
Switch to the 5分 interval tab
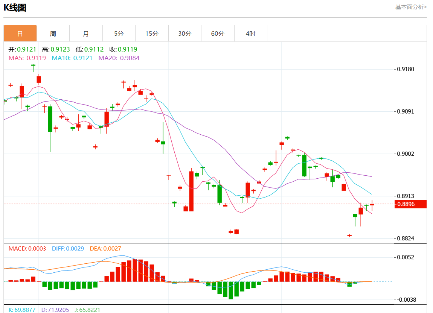pyautogui.click(x=119, y=33)
